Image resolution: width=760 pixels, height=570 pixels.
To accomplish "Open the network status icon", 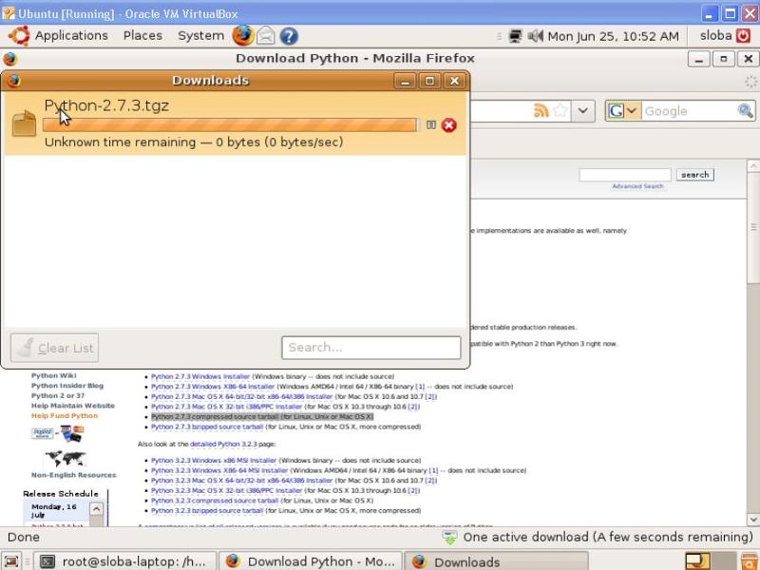I will 515,36.
